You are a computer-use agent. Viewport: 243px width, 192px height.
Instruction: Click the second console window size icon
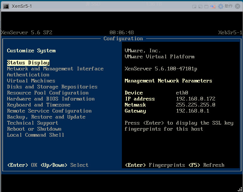coord(200,6)
